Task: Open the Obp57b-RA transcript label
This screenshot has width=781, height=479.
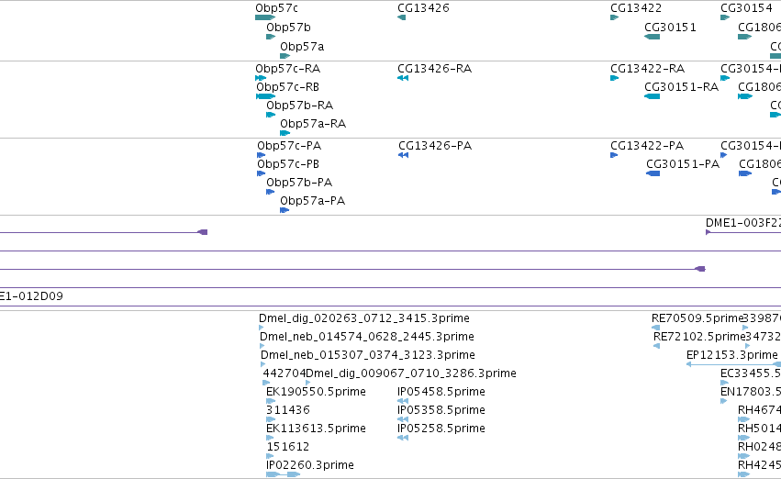Action: [300, 106]
